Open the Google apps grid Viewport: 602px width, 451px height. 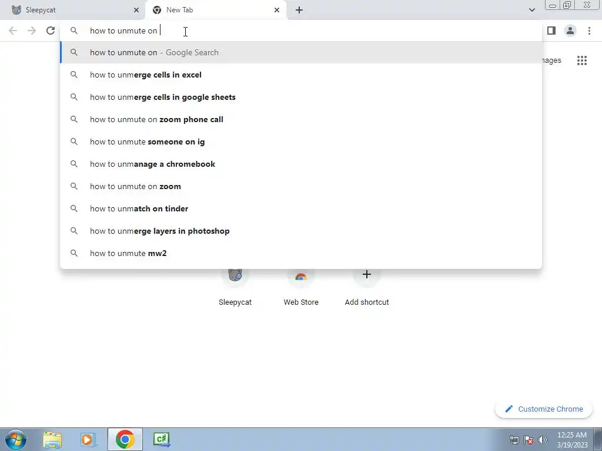[581, 60]
